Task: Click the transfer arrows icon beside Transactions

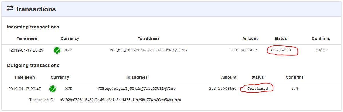Action: tap(10, 9)
